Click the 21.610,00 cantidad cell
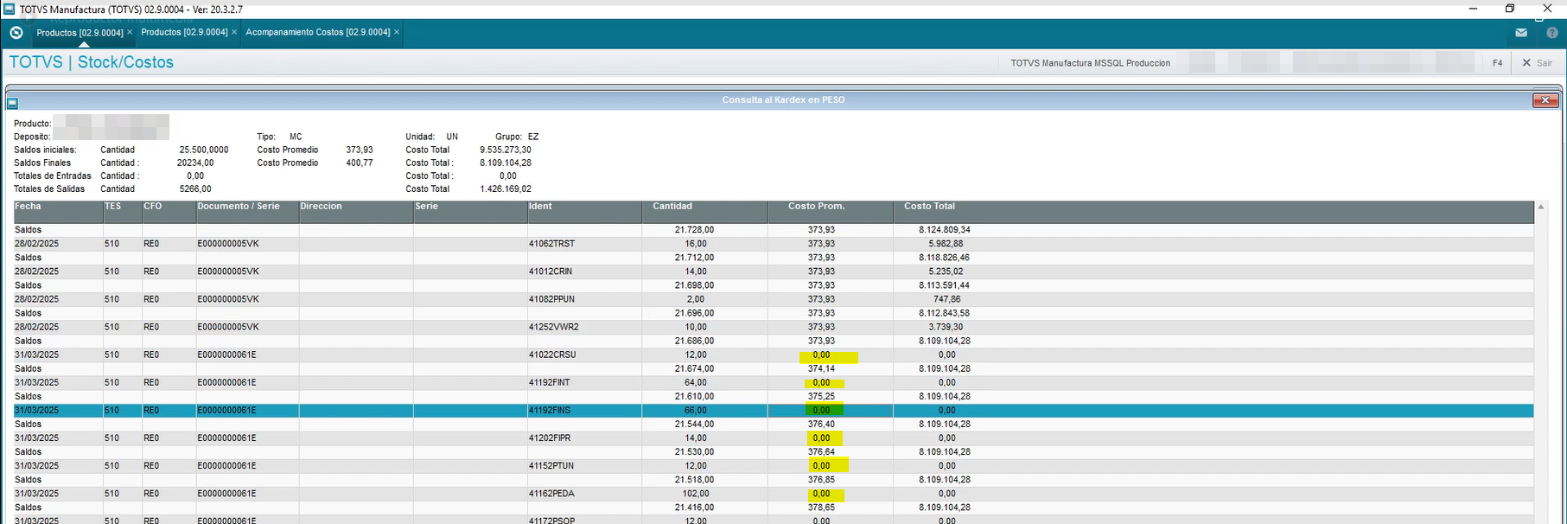The height and width of the screenshot is (524, 1567). [694, 396]
